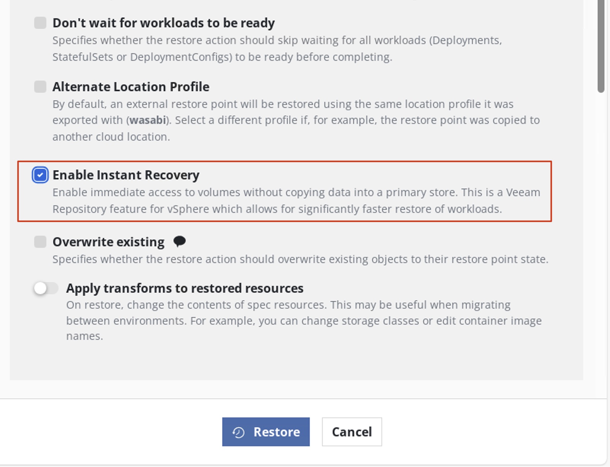Click the "Overwrite existing" label text
Image resolution: width=610 pixels, height=467 pixels.
pyautogui.click(x=108, y=242)
